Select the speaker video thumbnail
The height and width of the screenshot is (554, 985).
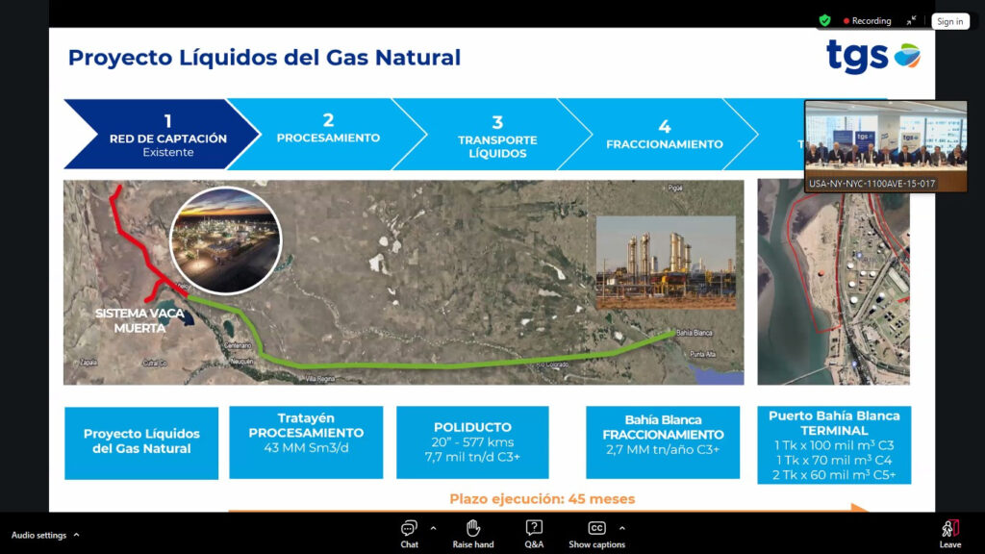click(885, 144)
